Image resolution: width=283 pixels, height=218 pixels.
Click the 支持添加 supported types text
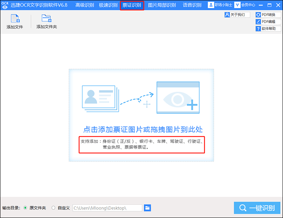141,144
